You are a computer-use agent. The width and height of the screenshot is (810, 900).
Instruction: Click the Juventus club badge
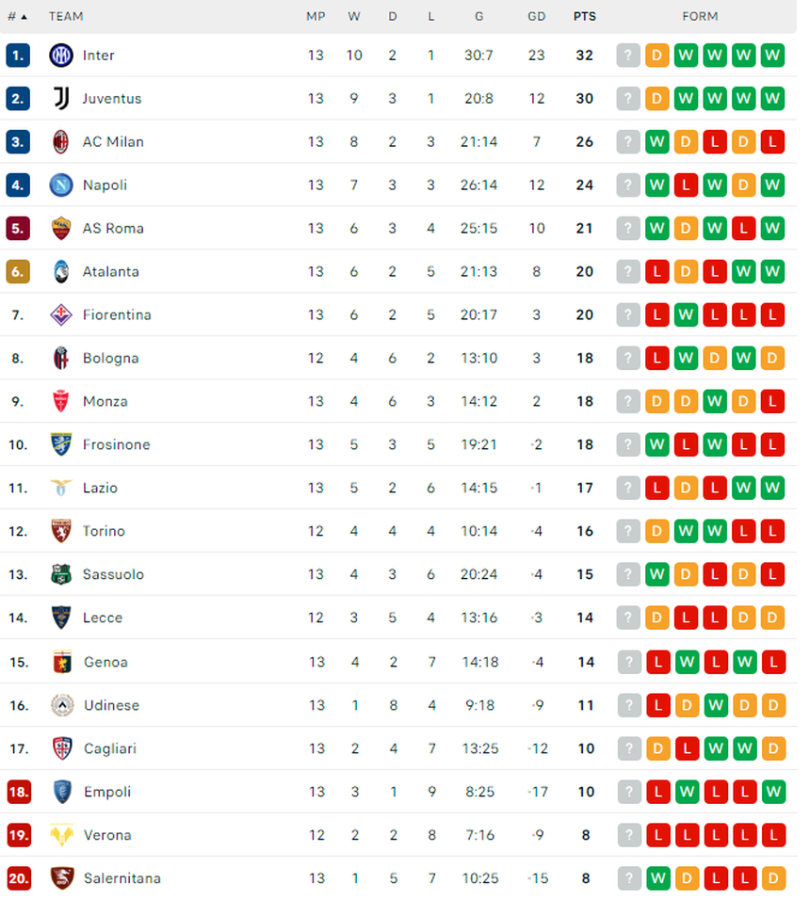[x=60, y=98]
